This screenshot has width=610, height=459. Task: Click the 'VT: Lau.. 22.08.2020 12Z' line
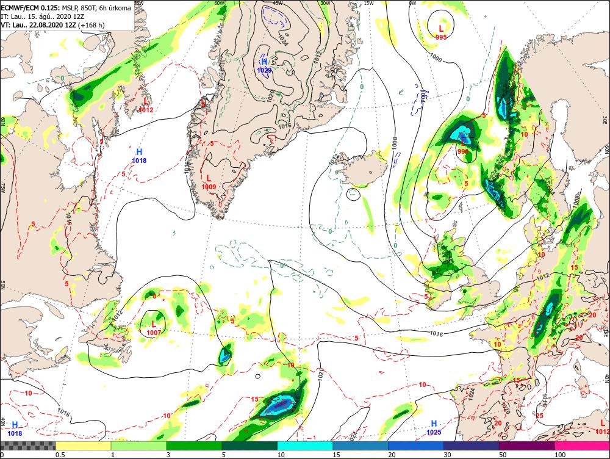click(38, 25)
